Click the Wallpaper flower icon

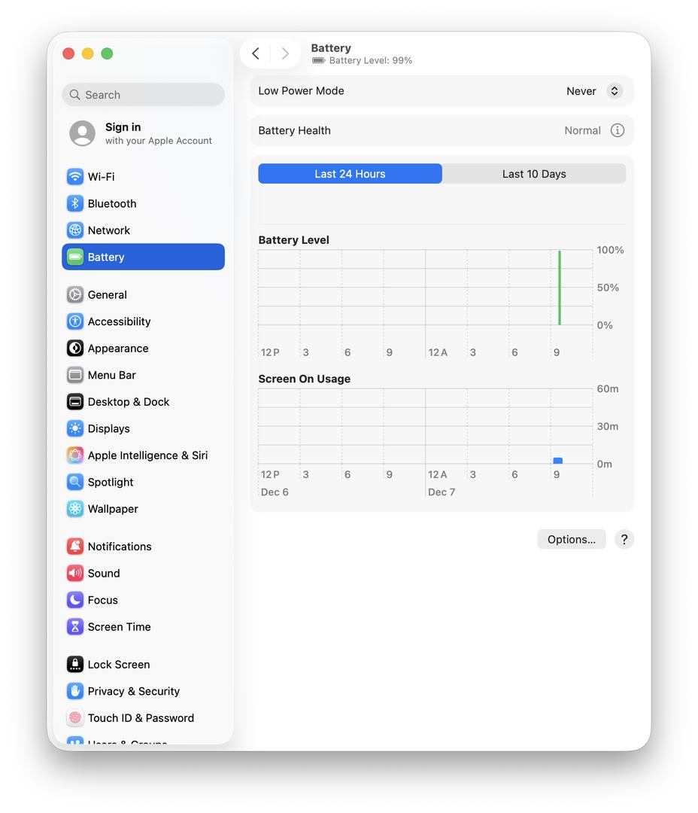click(x=75, y=509)
